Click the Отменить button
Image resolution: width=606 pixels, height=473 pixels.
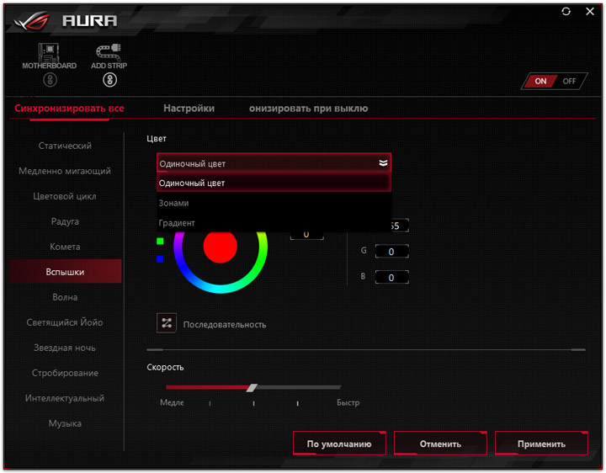(440, 444)
